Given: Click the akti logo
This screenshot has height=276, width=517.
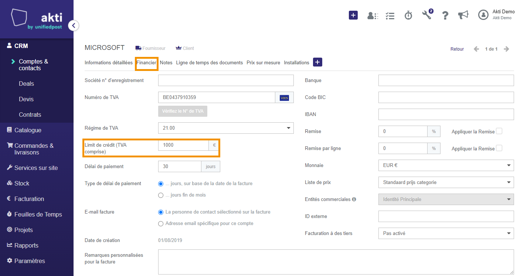Looking at the screenshot, I should [37, 20].
